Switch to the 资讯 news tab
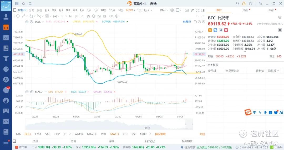 245,10
